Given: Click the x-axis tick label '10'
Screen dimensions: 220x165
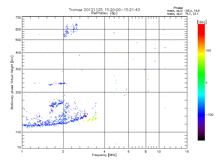Looking at the screenshot, I should pyautogui.click(x=159, y=152).
